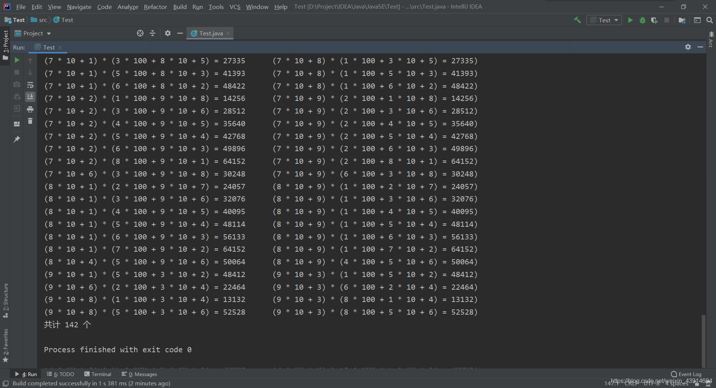This screenshot has height=388, width=716.
Task: Open the Analyze menu
Action: (128, 7)
